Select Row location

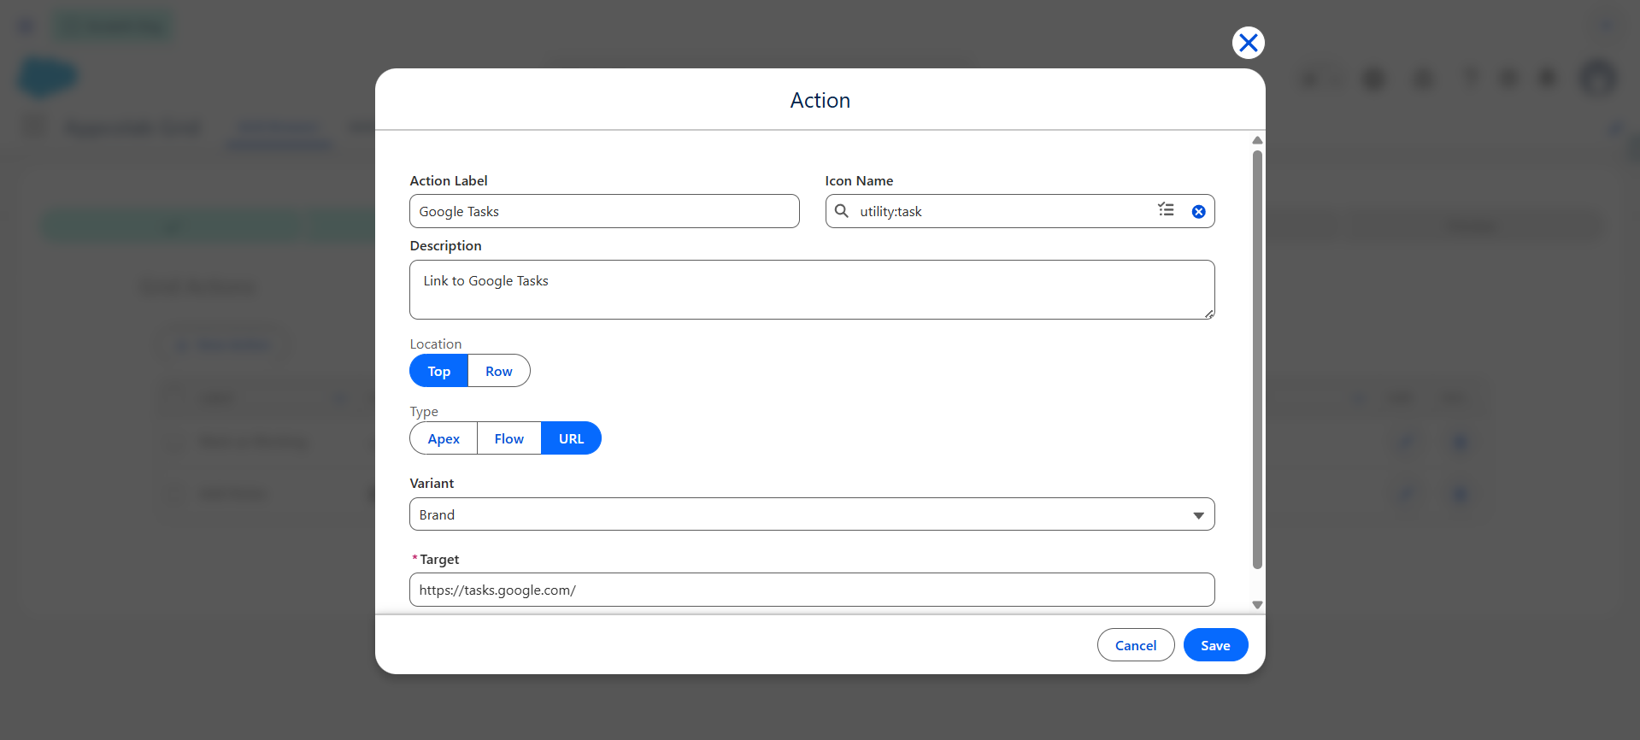(499, 371)
